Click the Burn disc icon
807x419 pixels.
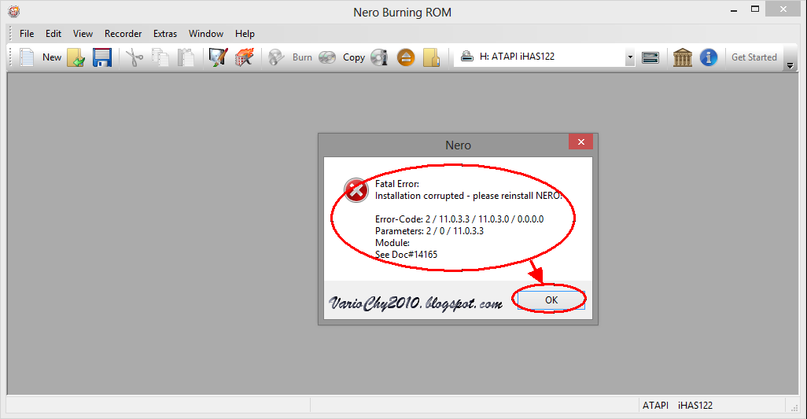click(276, 57)
